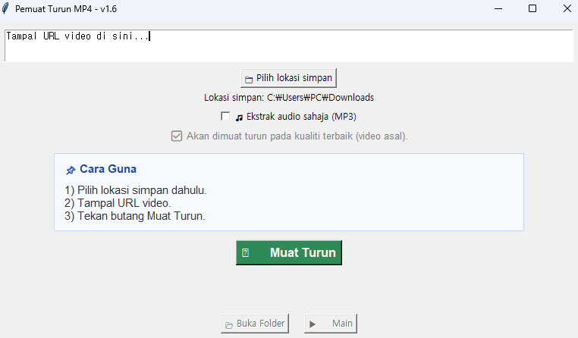578x338 pixels.
Task: Click the 'Pemuat Turun MP4 - v1.6' window title
Action: 66,8
